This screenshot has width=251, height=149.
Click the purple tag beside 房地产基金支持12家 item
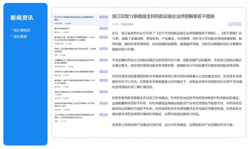(104, 48)
